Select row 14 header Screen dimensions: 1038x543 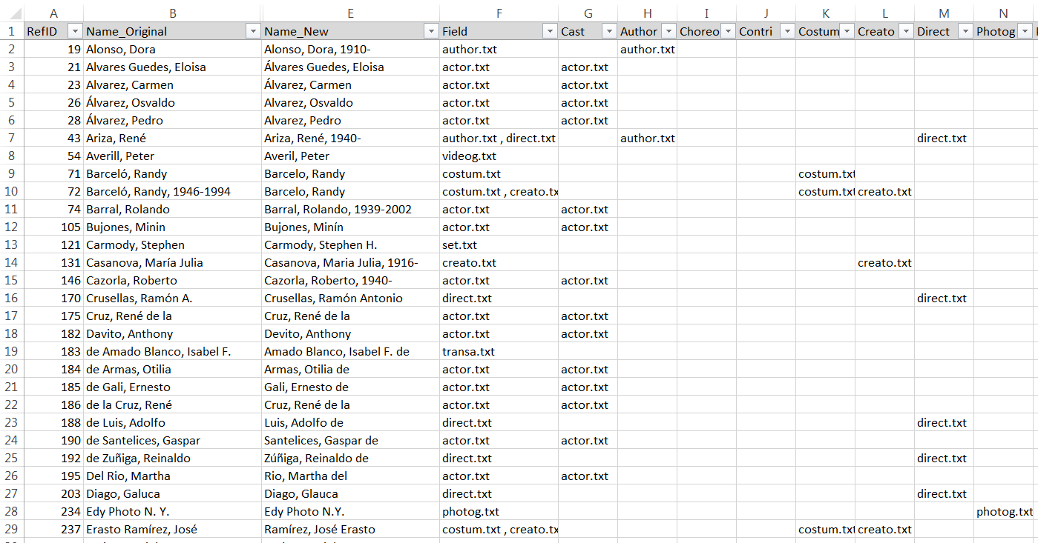click(x=12, y=262)
